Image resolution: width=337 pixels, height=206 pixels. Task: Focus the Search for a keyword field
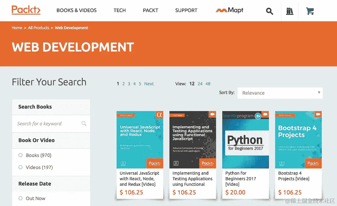tap(51, 123)
